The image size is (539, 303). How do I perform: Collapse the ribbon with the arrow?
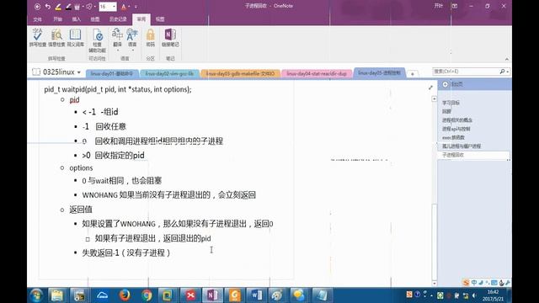[507, 59]
